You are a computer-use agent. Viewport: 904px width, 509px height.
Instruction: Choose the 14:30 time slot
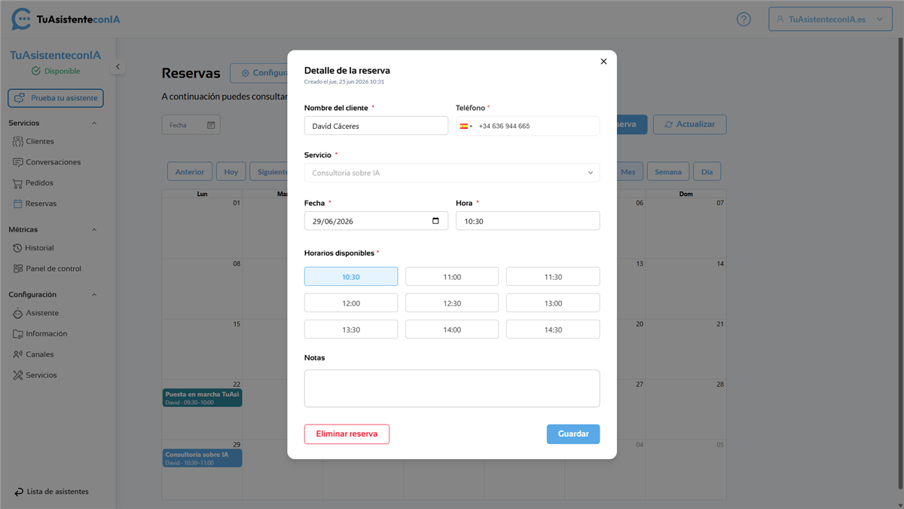pos(553,330)
